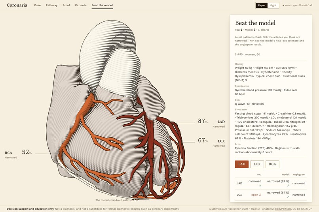Click the model version status indicator

pos(298,6)
